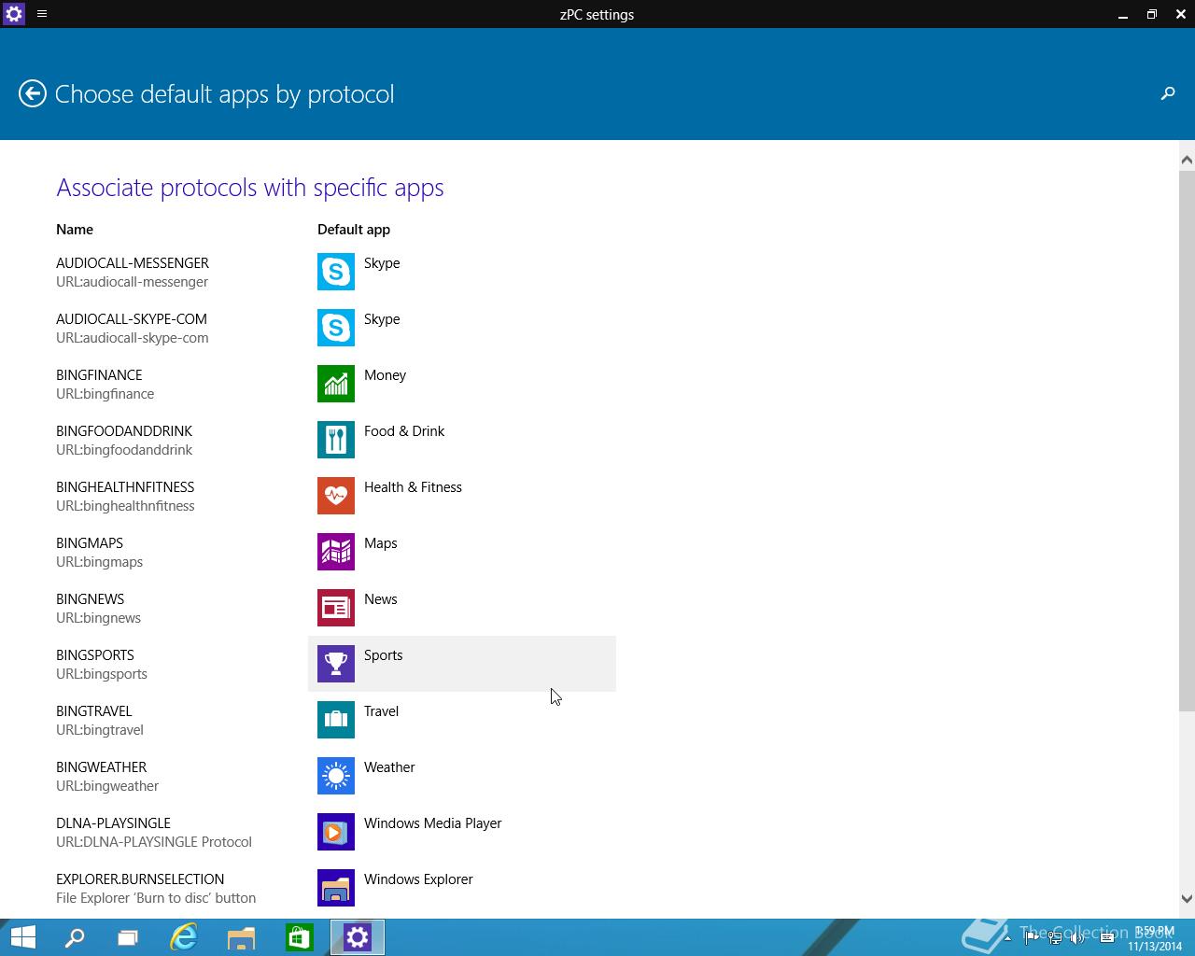Image resolution: width=1195 pixels, height=956 pixels.
Task: Select the AUDIOCALL-SKYPE-COM protocol name
Action: [132, 319]
